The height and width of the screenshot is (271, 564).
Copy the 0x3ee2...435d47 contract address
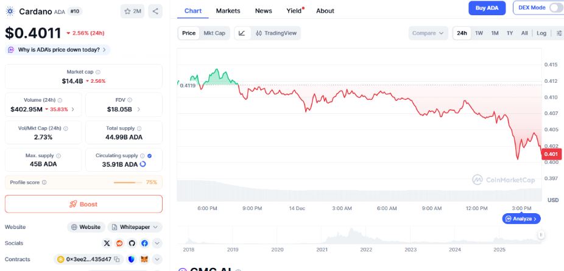point(116,259)
